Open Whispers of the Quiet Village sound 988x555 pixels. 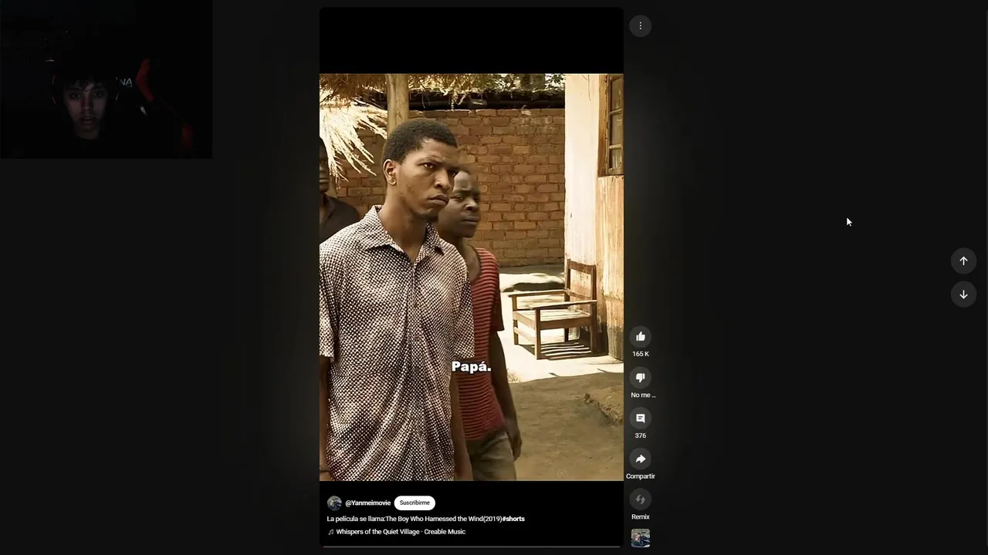pyautogui.click(x=401, y=532)
